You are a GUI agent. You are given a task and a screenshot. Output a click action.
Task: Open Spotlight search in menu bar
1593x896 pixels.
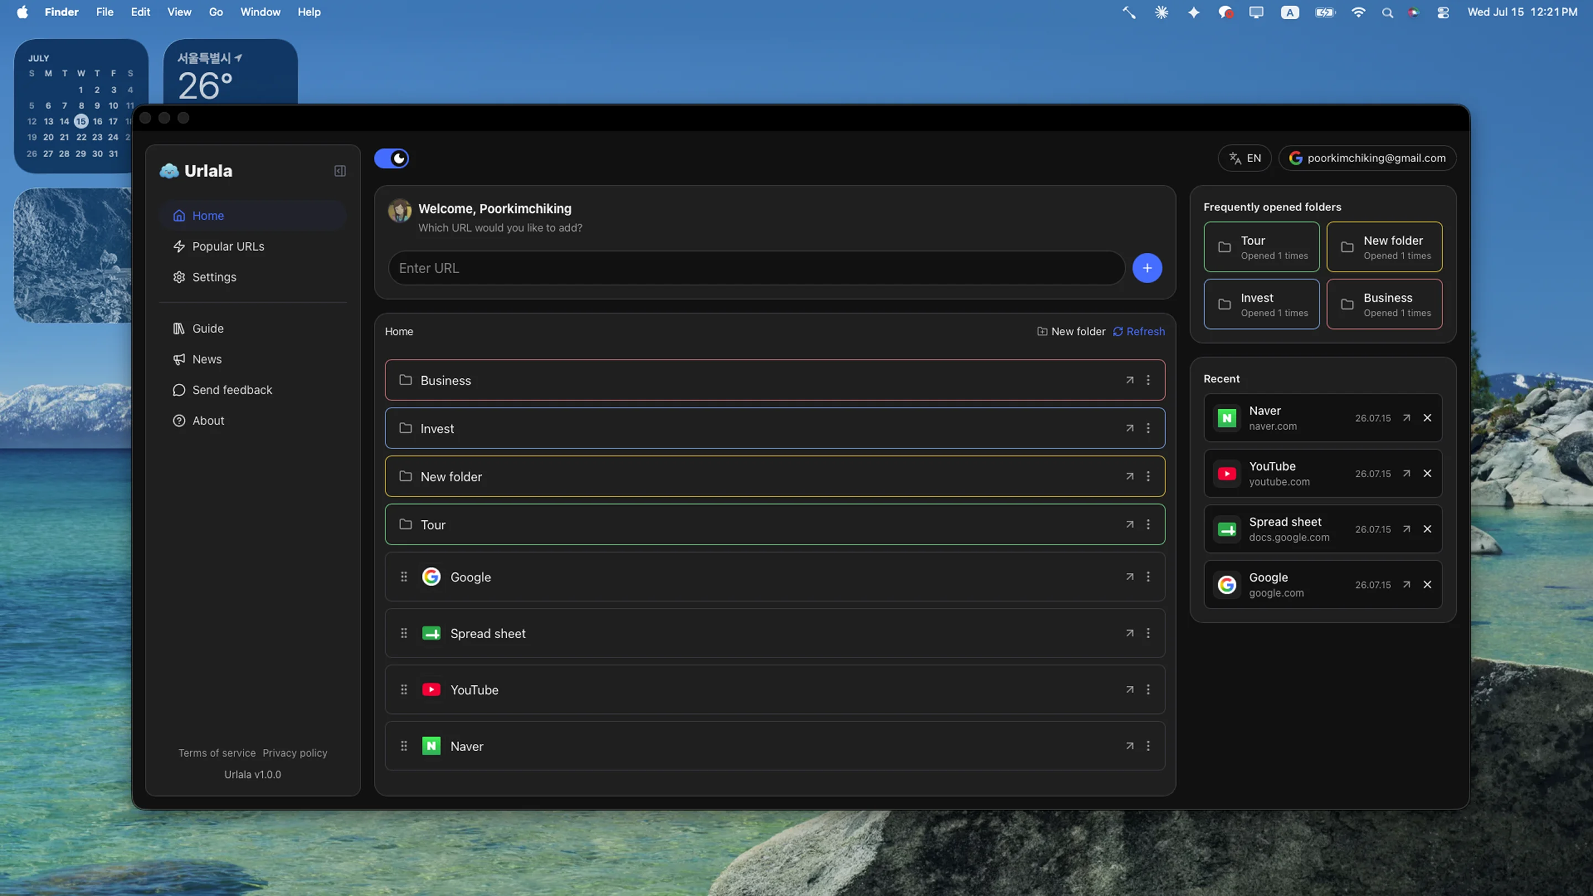pyautogui.click(x=1387, y=12)
